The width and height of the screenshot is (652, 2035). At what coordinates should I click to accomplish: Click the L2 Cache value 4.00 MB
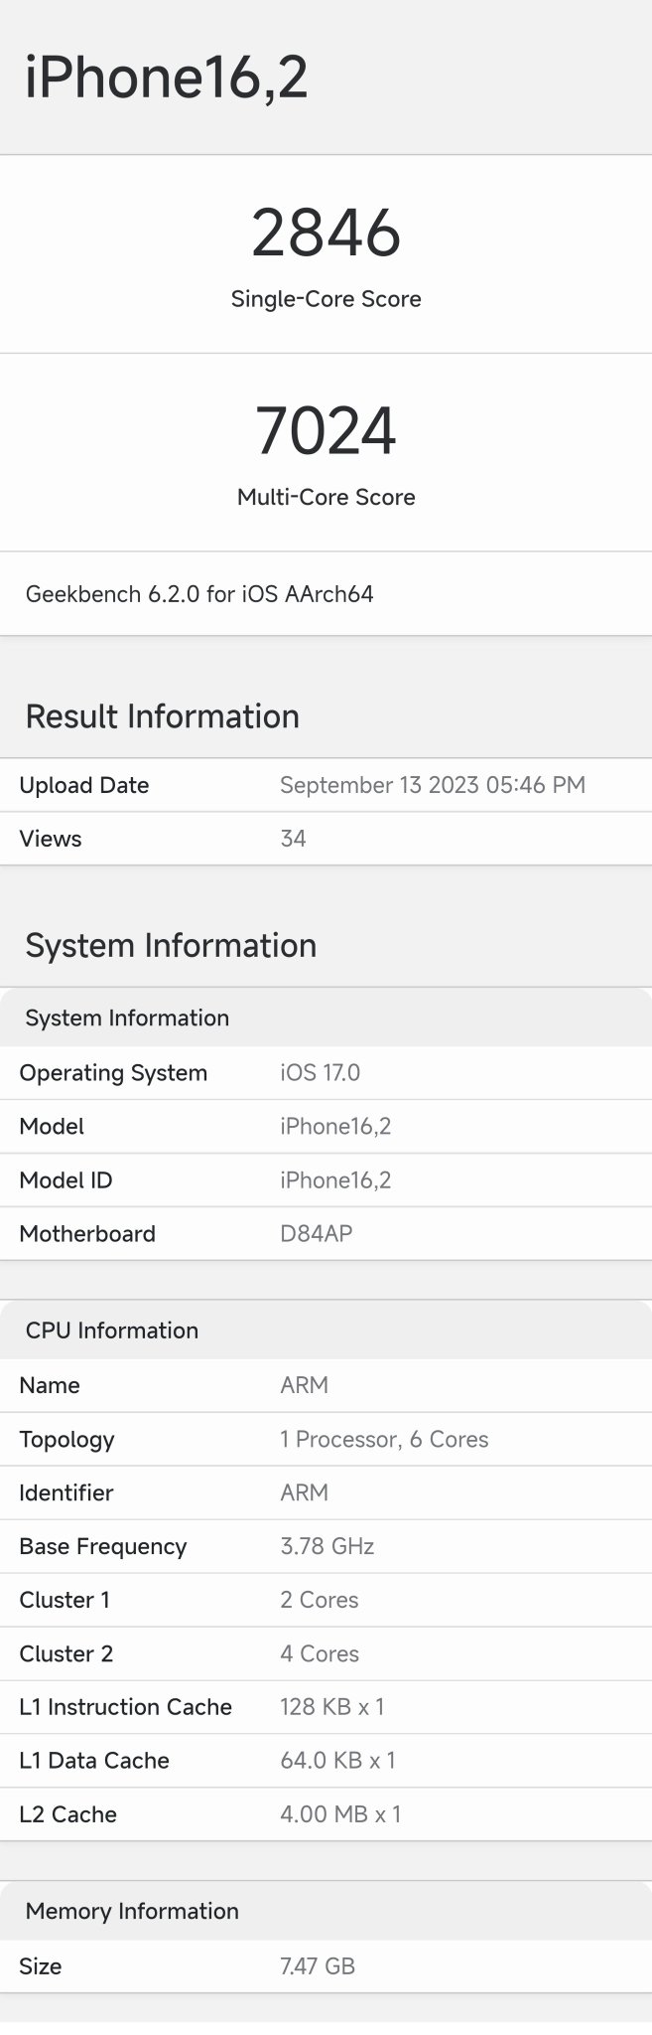point(340,1814)
